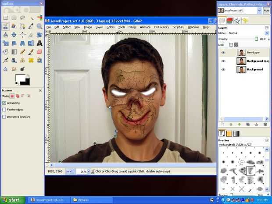Open the zoom percentage dropdown at 25%
272x204 pixels.
pos(89,172)
